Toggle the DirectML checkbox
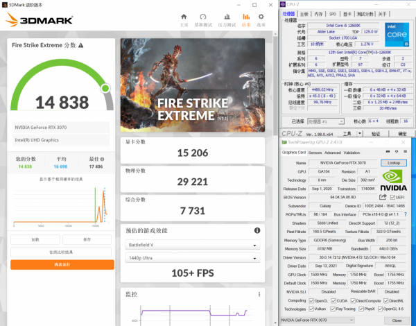The width and height of the screenshot is (416, 326). pos(386,301)
